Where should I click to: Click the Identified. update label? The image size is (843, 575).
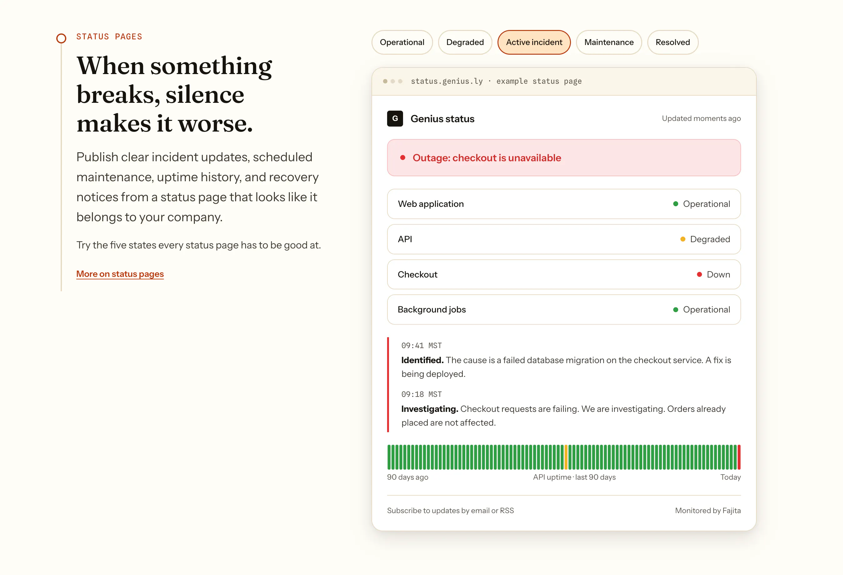pyautogui.click(x=422, y=360)
